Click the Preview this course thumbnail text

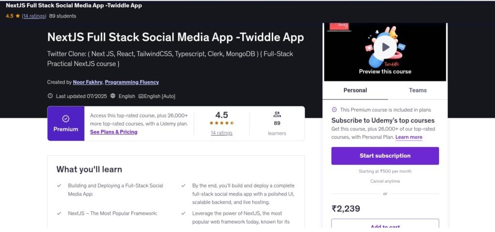pyautogui.click(x=385, y=72)
